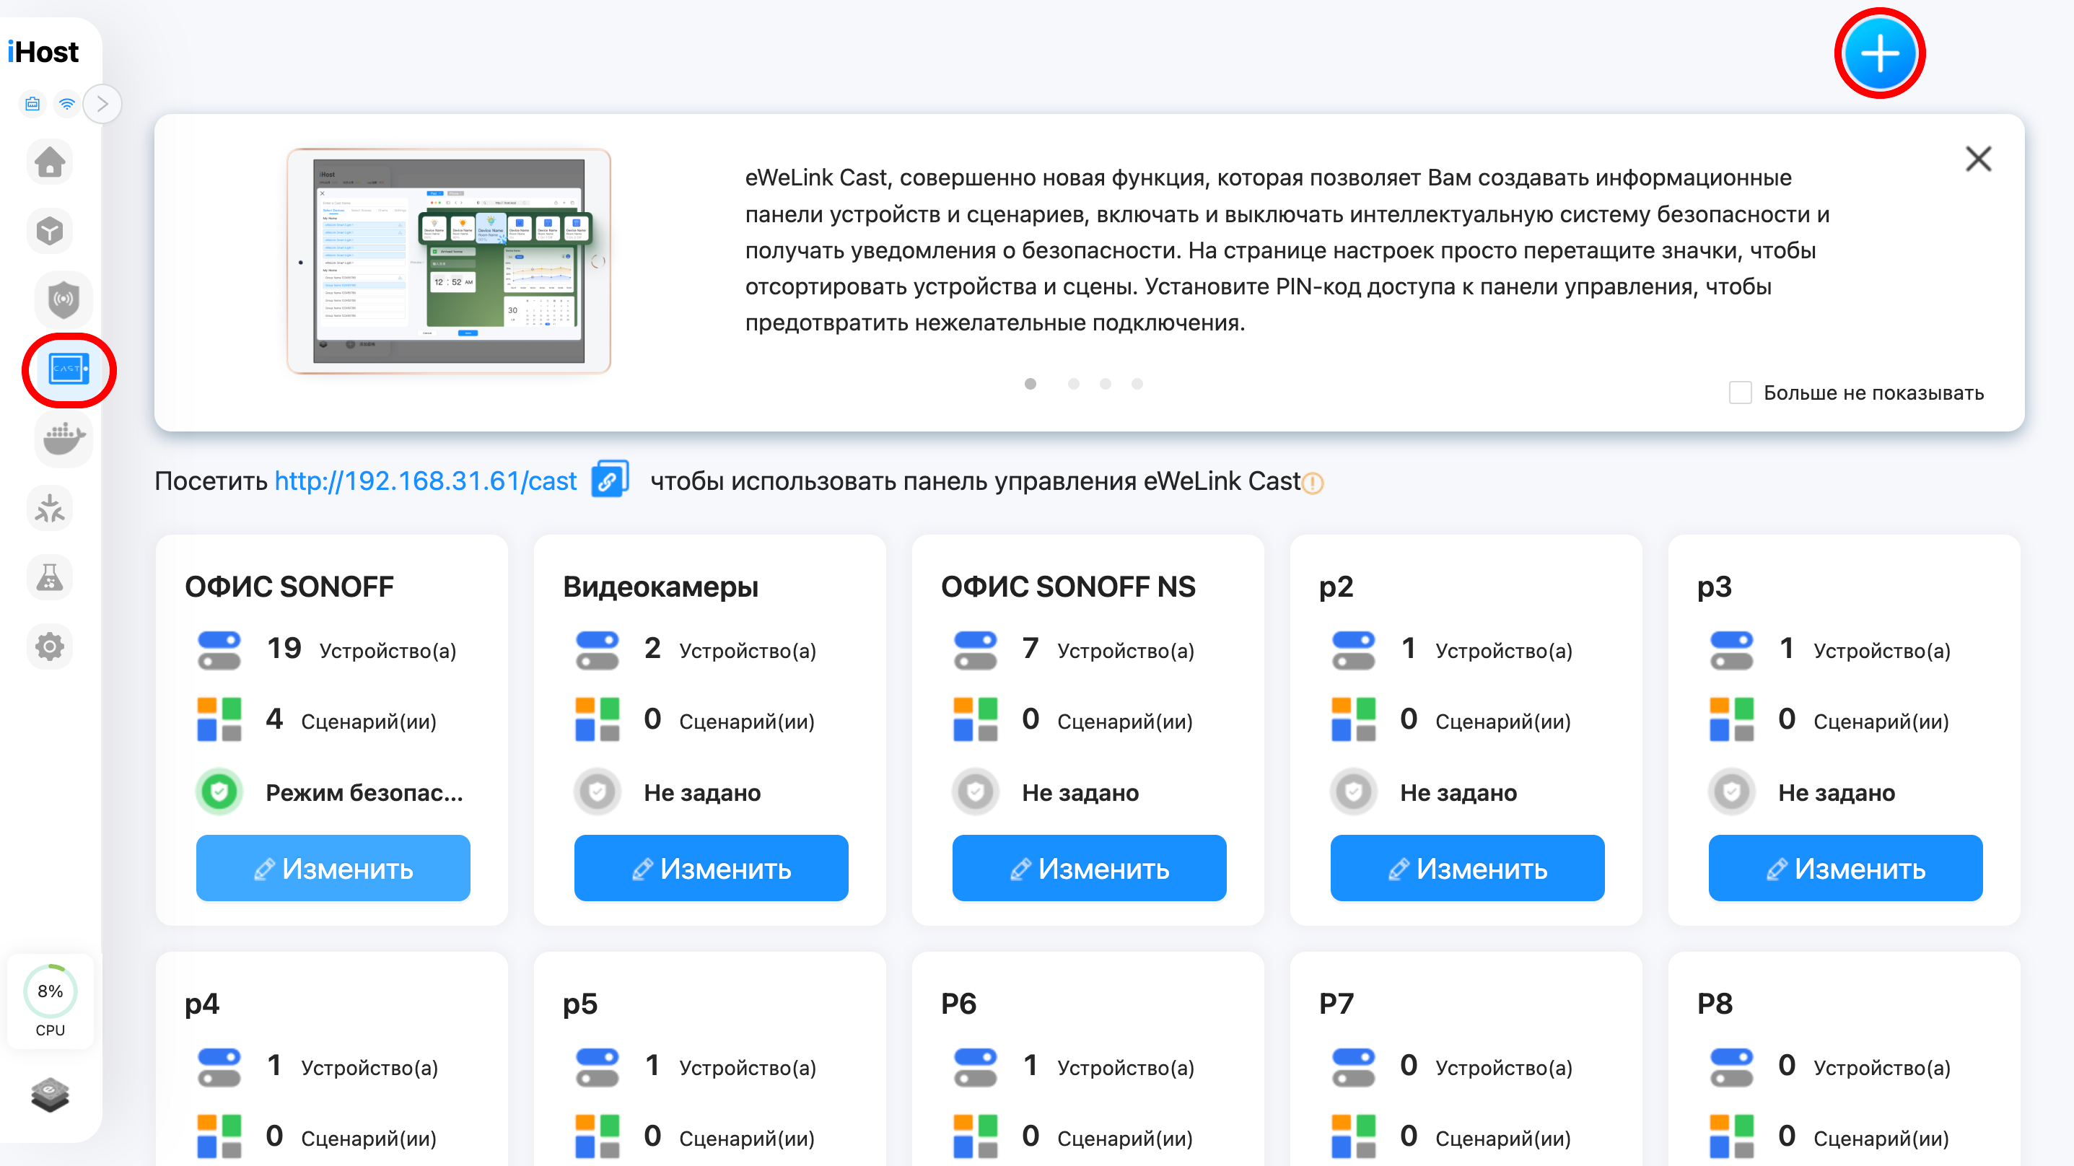Viewport: 2074px width, 1166px height.
Task: Click gray shield icon in p3 card
Action: click(1732, 792)
